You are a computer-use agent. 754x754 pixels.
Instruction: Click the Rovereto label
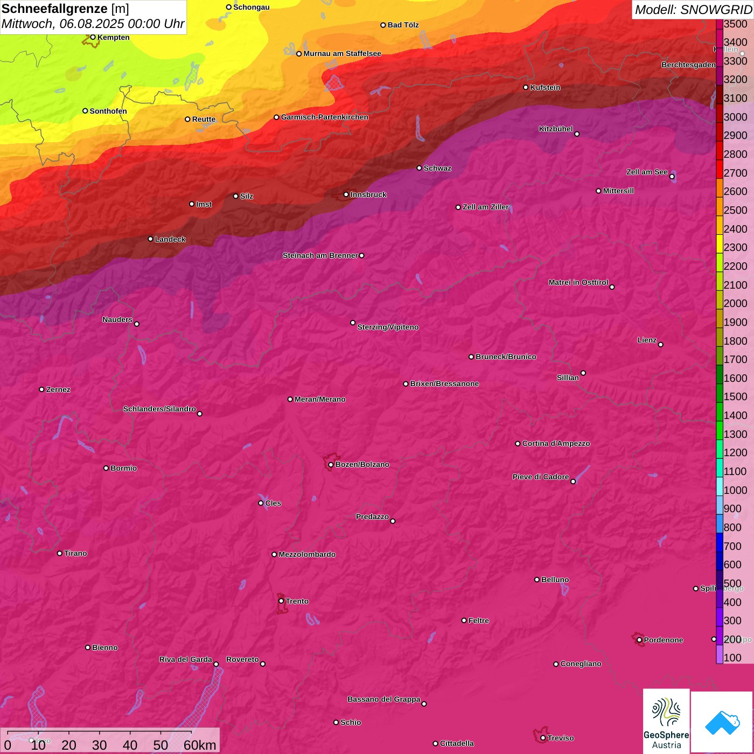pos(242,659)
